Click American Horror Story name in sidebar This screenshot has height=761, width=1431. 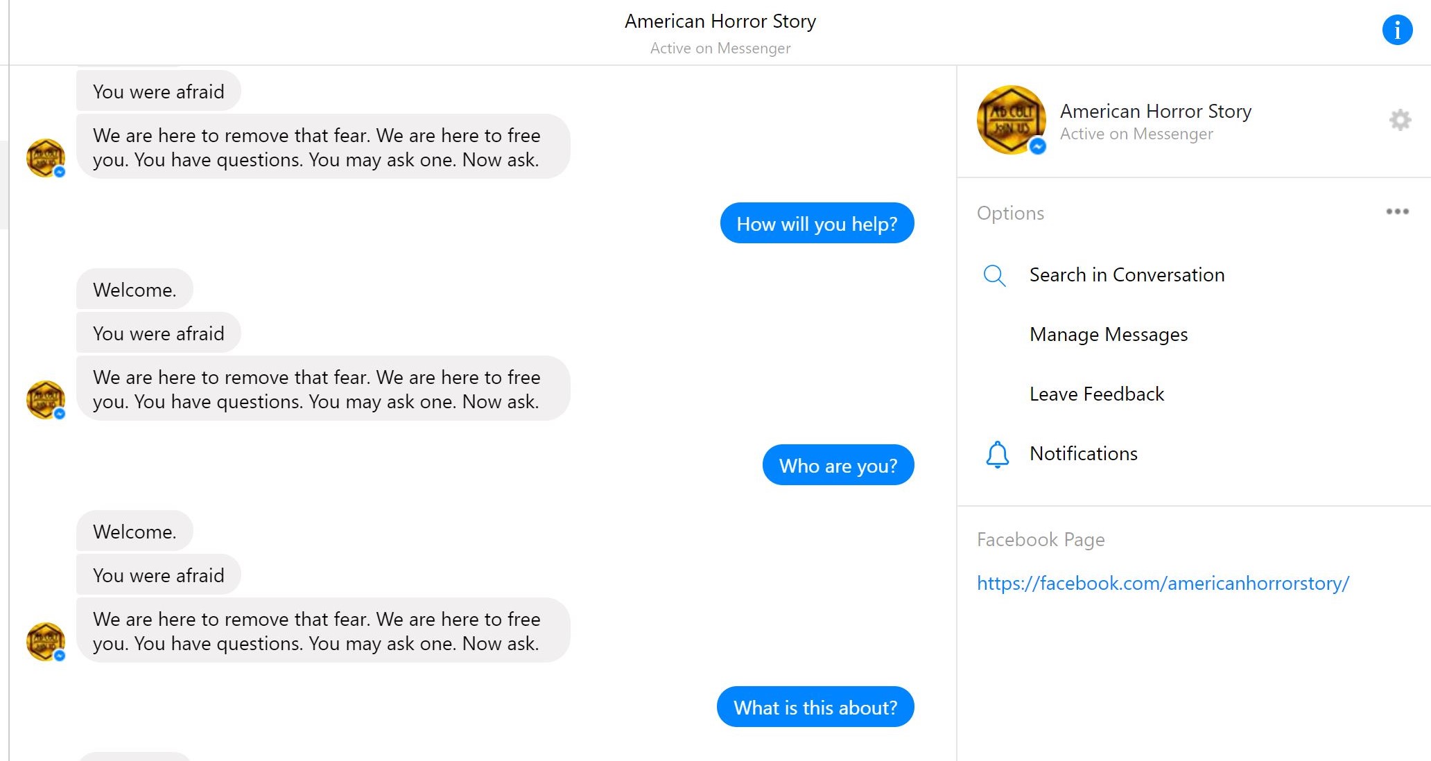[1156, 111]
